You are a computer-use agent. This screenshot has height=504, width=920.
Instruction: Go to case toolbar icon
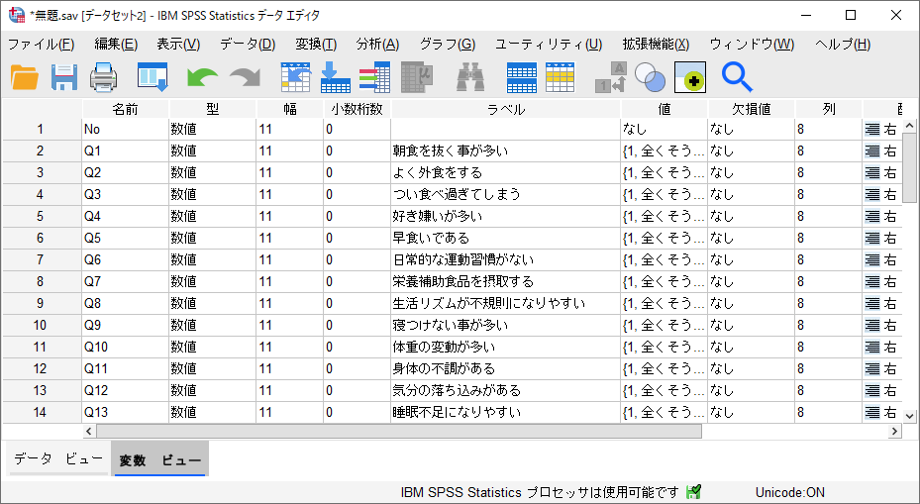[296, 77]
